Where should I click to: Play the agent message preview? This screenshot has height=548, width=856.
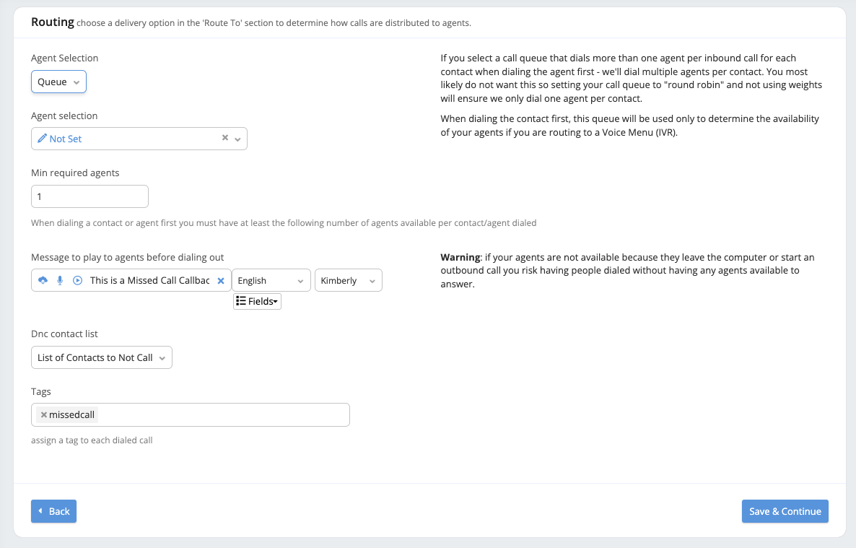click(x=77, y=280)
